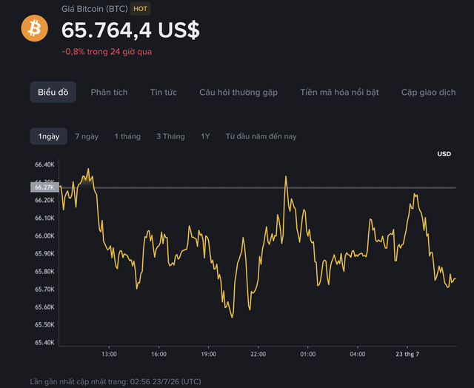Screen dimensions: 474x388
Task: Click the 13:00 time axis label
Action: click(109, 354)
